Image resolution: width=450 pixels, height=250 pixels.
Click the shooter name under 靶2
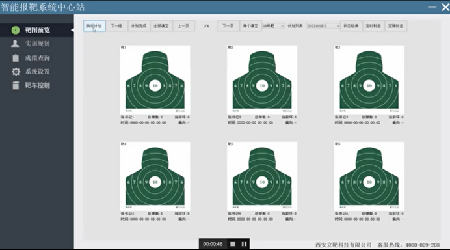[x=234, y=117]
